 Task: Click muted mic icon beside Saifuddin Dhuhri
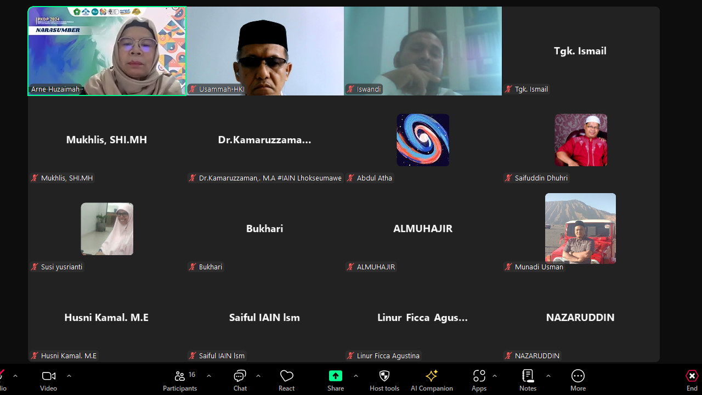pyautogui.click(x=508, y=178)
